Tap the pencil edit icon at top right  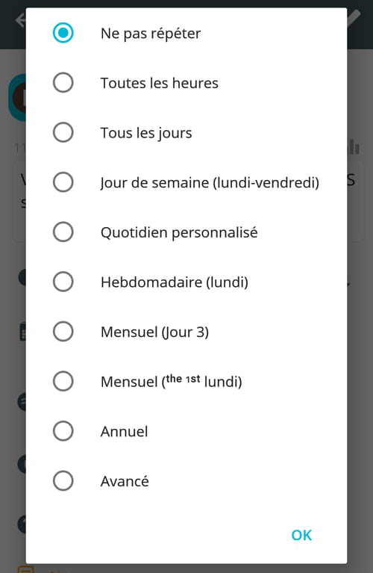click(354, 19)
